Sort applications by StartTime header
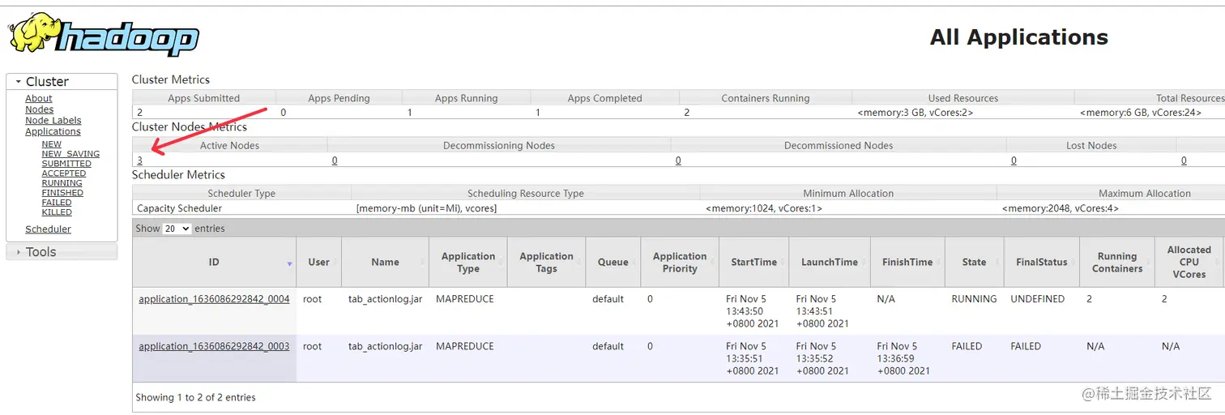1225x415 pixels. [x=753, y=262]
